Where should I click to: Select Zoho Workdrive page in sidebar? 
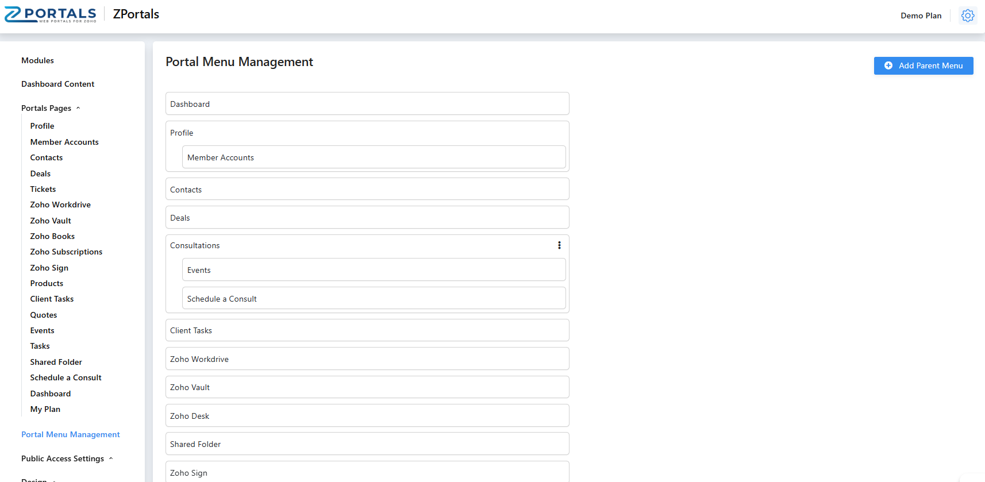pos(60,205)
